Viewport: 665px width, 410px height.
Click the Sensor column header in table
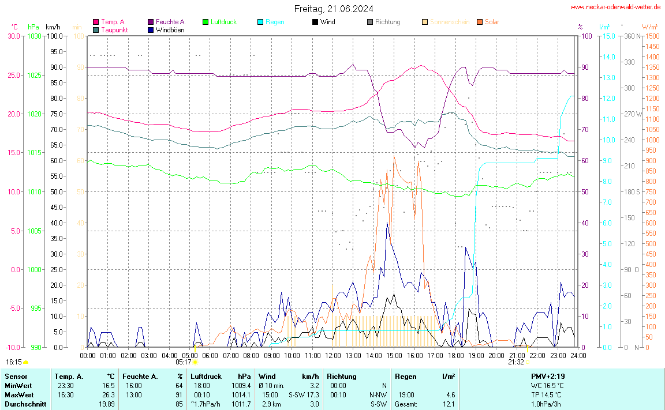click(x=16, y=376)
